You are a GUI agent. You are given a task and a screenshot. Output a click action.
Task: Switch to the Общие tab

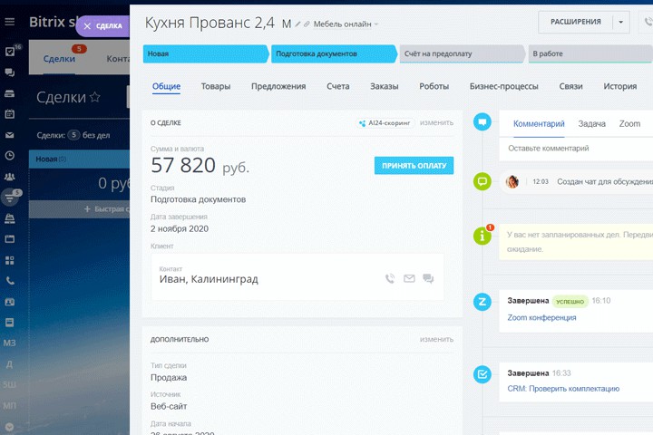coord(166,86)
